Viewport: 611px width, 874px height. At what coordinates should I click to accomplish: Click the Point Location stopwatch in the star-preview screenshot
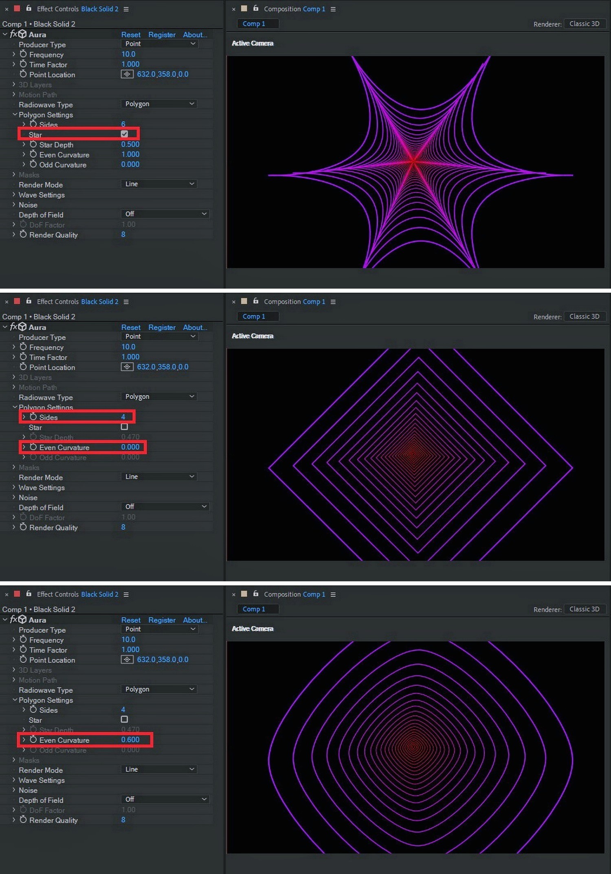coord(23,74)
